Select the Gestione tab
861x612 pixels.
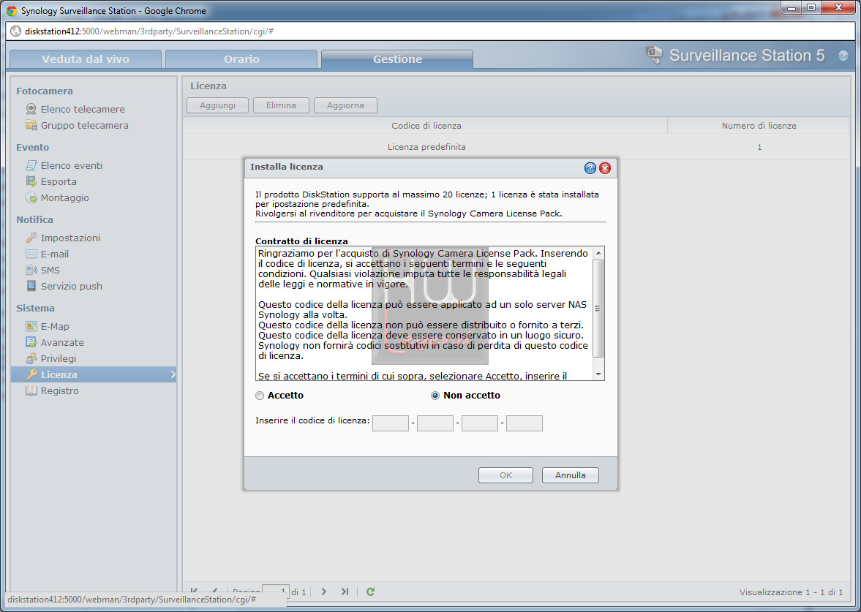(x=397, y=59)
